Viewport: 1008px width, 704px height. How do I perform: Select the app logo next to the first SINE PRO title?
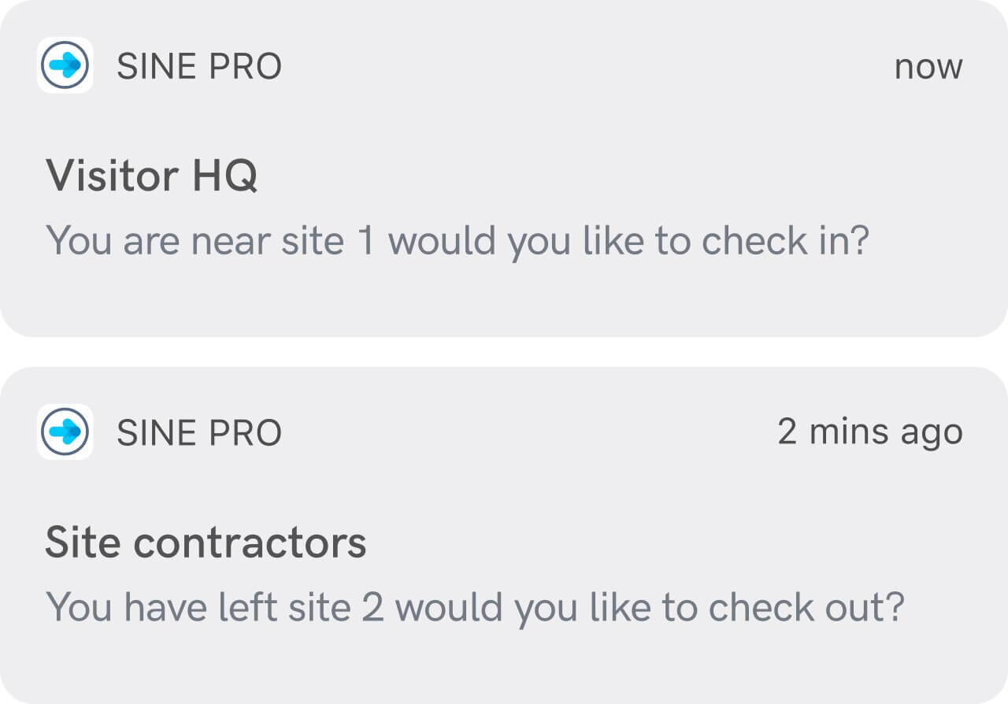point(64,65)
